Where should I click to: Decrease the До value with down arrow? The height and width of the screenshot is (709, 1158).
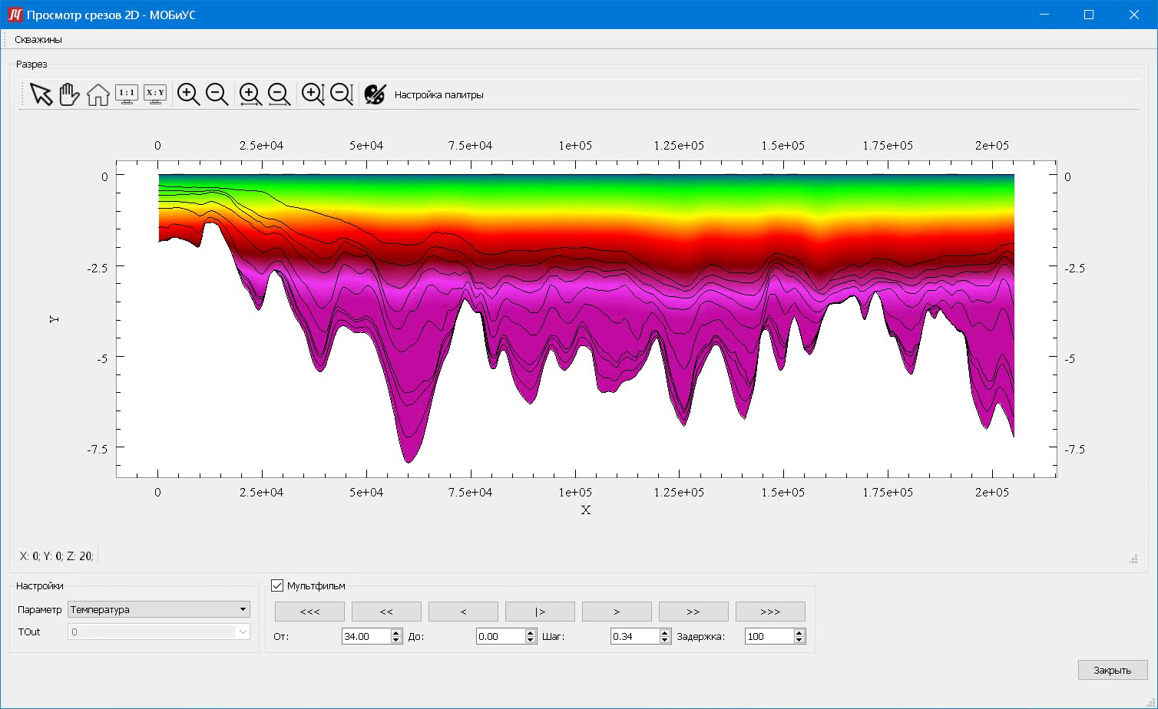[x=531, y=640]
